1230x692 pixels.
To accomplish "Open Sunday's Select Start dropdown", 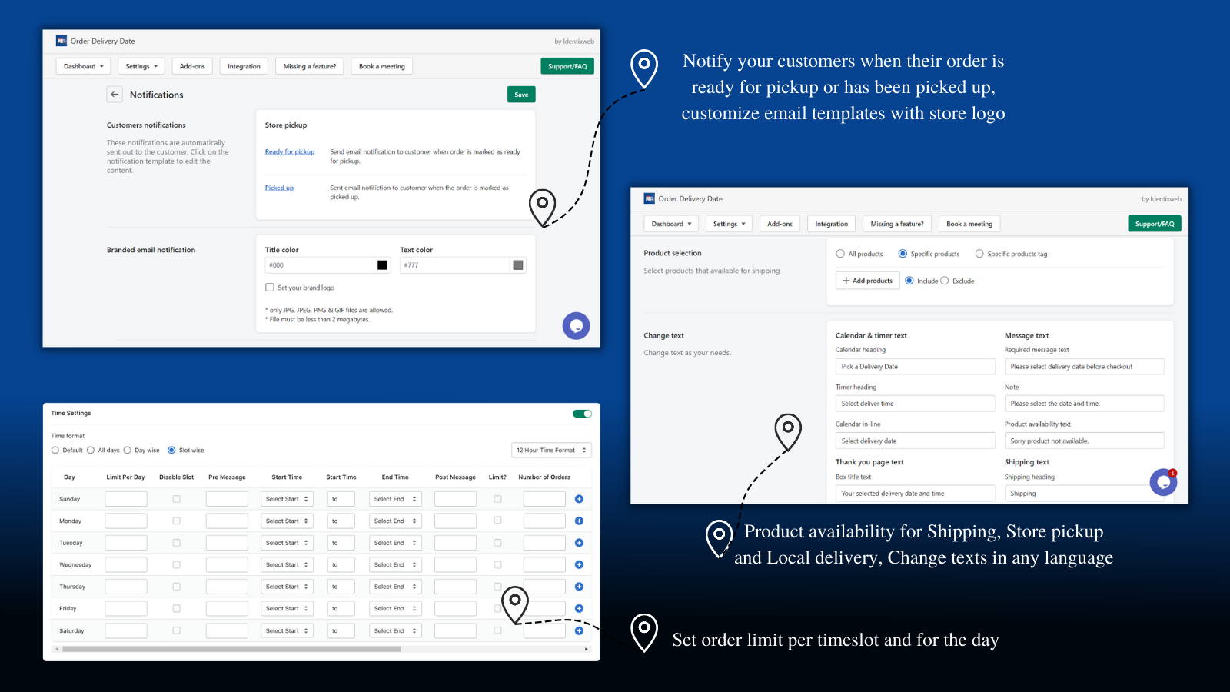I will tap(287, 500).
